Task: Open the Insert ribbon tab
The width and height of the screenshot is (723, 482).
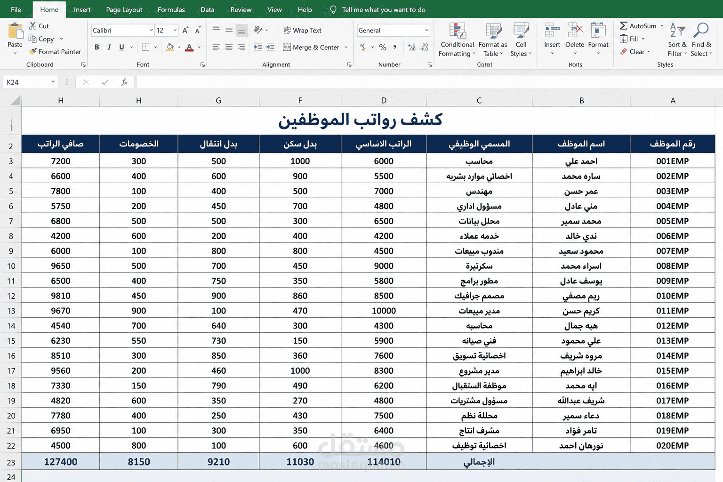Action: point(82,9)
